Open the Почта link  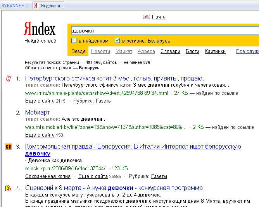coord(159,17)
